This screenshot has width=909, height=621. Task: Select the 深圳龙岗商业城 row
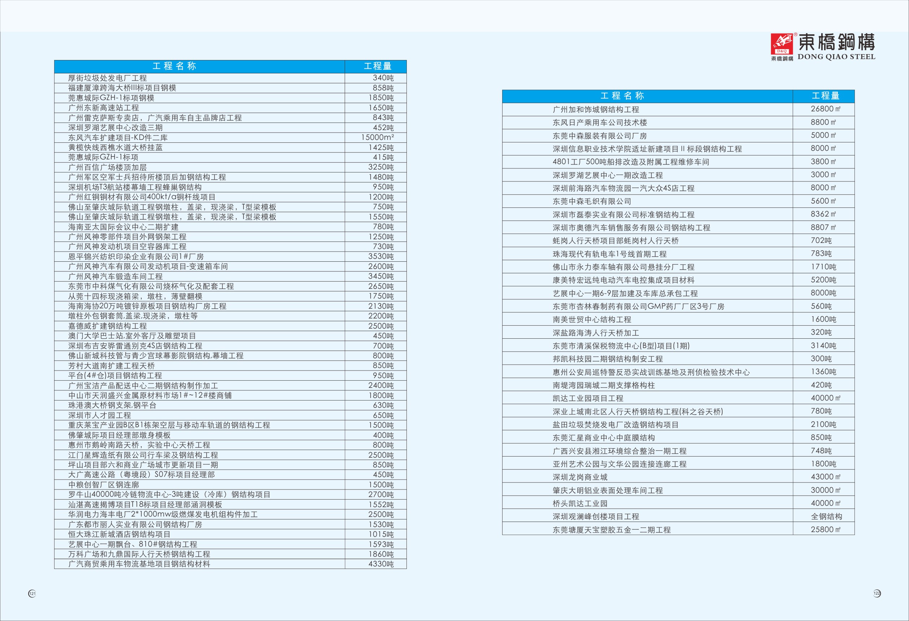tap(580, 477)
